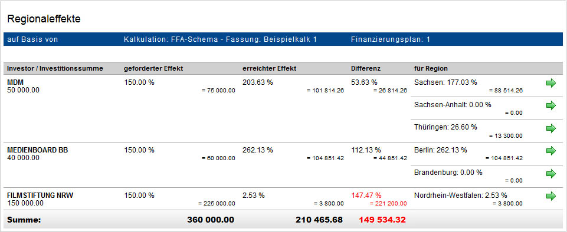Click the red sum 149 534.32
Screen dimensions: 567x232
(x=382, y=220)
